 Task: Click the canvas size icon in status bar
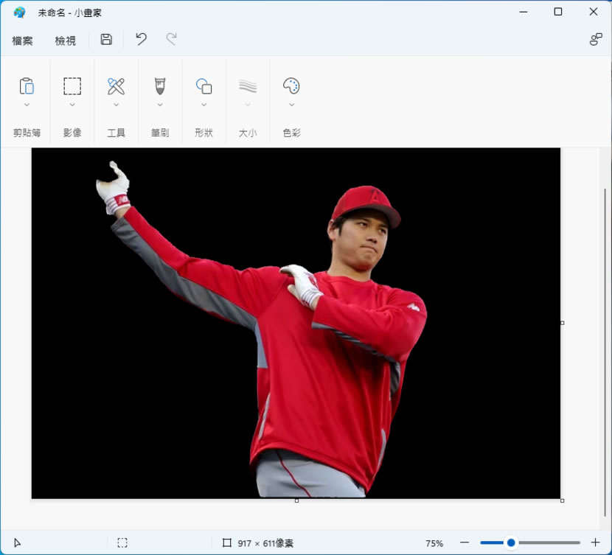click(227, 542)
